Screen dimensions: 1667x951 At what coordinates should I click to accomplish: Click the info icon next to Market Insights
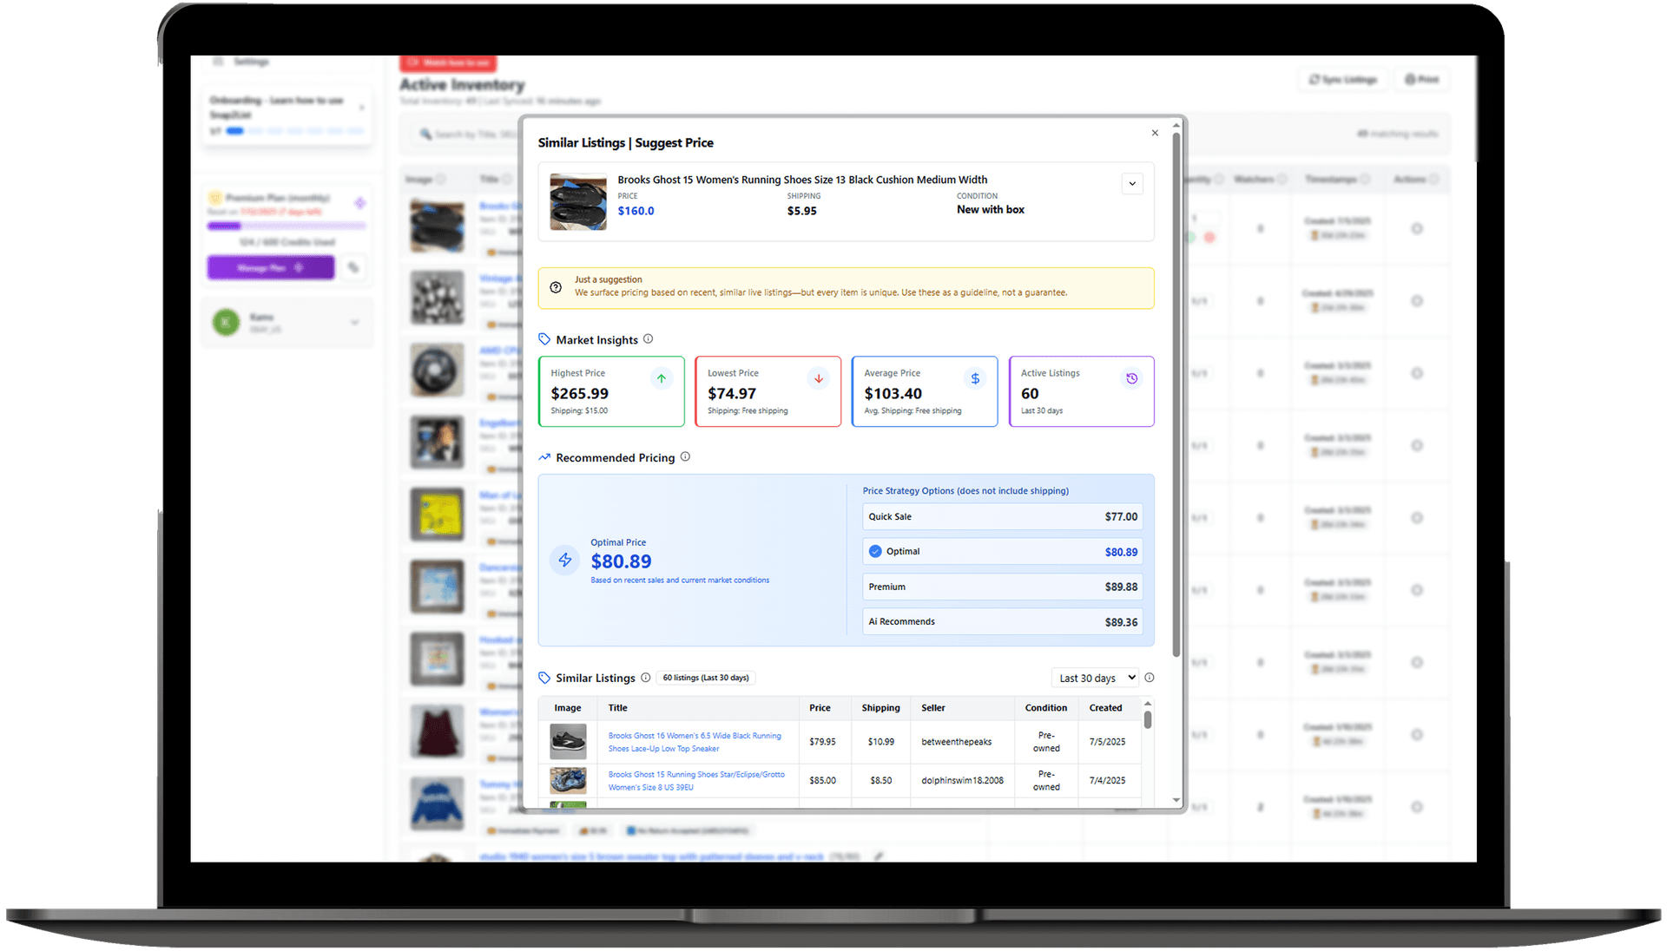tap(648, 339)
